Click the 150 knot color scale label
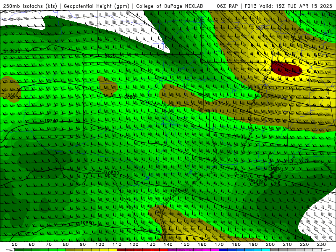The height and width of the screenshot is (252, 336). 185,244
